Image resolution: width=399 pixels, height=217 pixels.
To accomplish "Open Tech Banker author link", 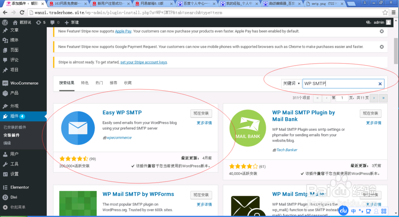I will point(286,150).
